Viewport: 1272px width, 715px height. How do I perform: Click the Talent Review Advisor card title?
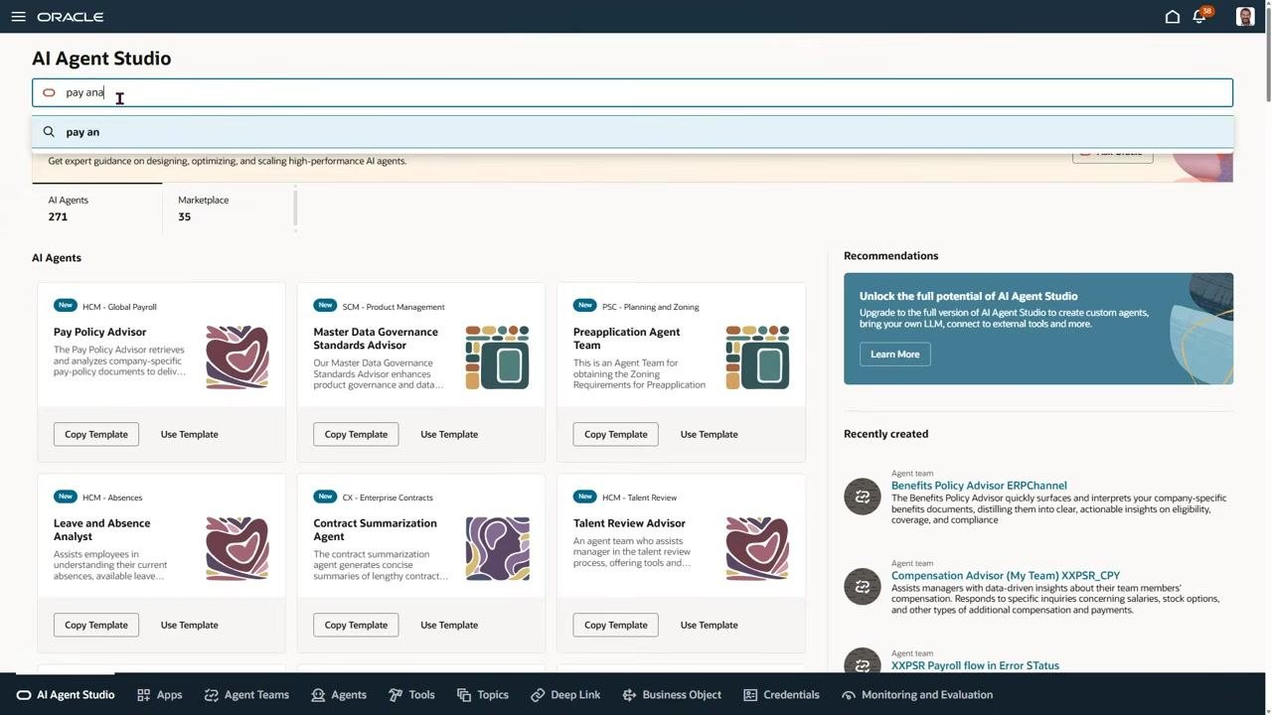point(629,523)
